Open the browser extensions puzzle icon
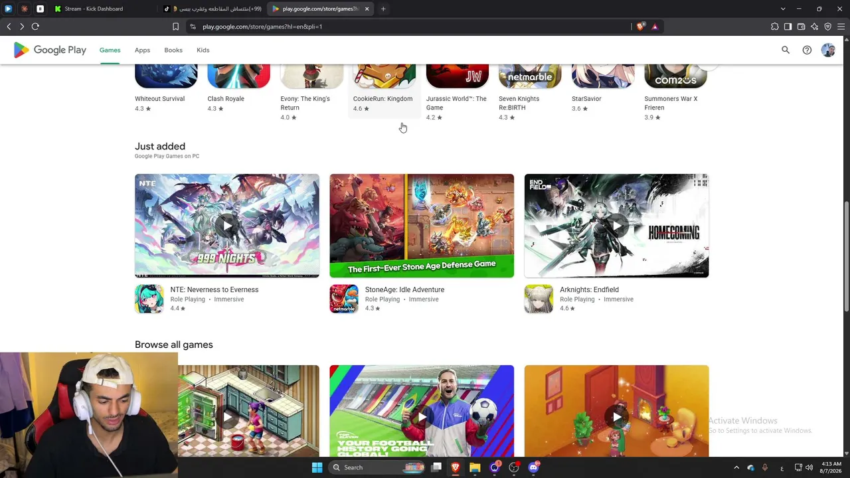Screen dimensions: 850x478 775,27
